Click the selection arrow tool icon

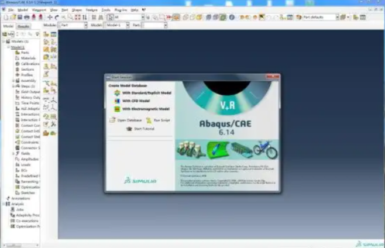point(110,17)
